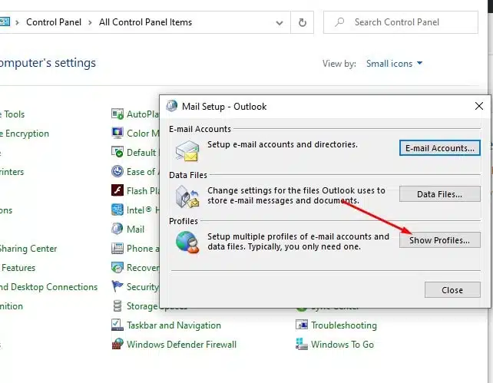The height and width of the screenshot is (383, 493).
Task: Click the Printers link on left column
Action: point(12,172)
